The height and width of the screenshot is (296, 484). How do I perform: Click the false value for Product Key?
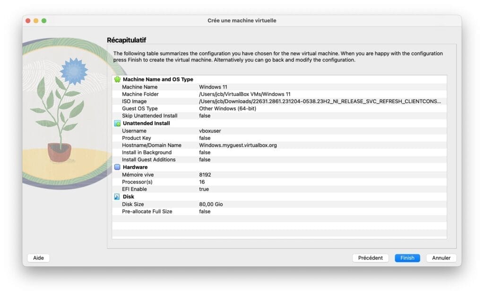tap(205, 138)
